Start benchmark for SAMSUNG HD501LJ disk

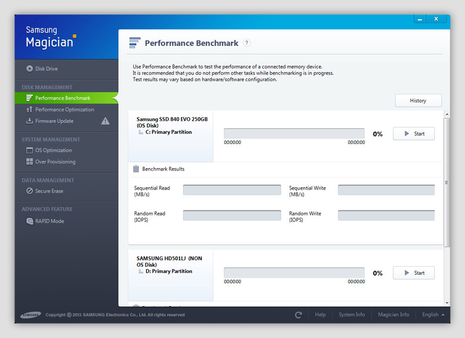[x=414, y=272]
